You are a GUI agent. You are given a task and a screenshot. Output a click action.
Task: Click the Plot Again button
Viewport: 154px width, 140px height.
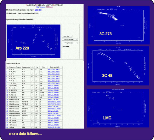(x=66, y=46)
